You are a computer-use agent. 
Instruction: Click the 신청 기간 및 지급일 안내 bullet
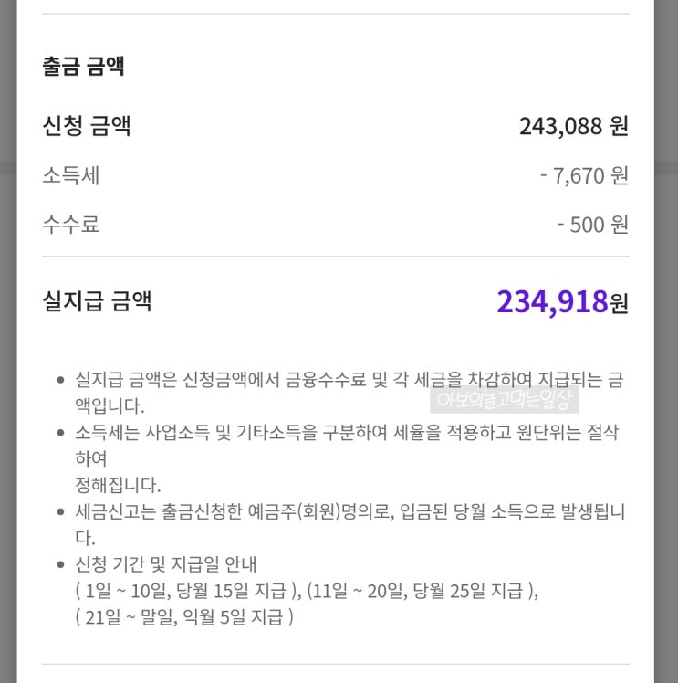166,564
